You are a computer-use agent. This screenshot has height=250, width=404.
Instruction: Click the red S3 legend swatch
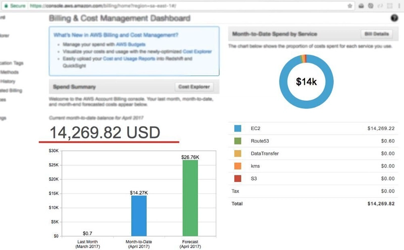(x=237, y=178)
